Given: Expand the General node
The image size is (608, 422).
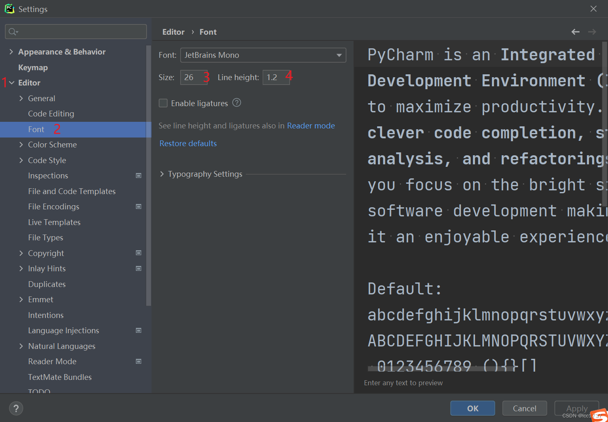Looking at the screenshot, I should tap(21, 98).
